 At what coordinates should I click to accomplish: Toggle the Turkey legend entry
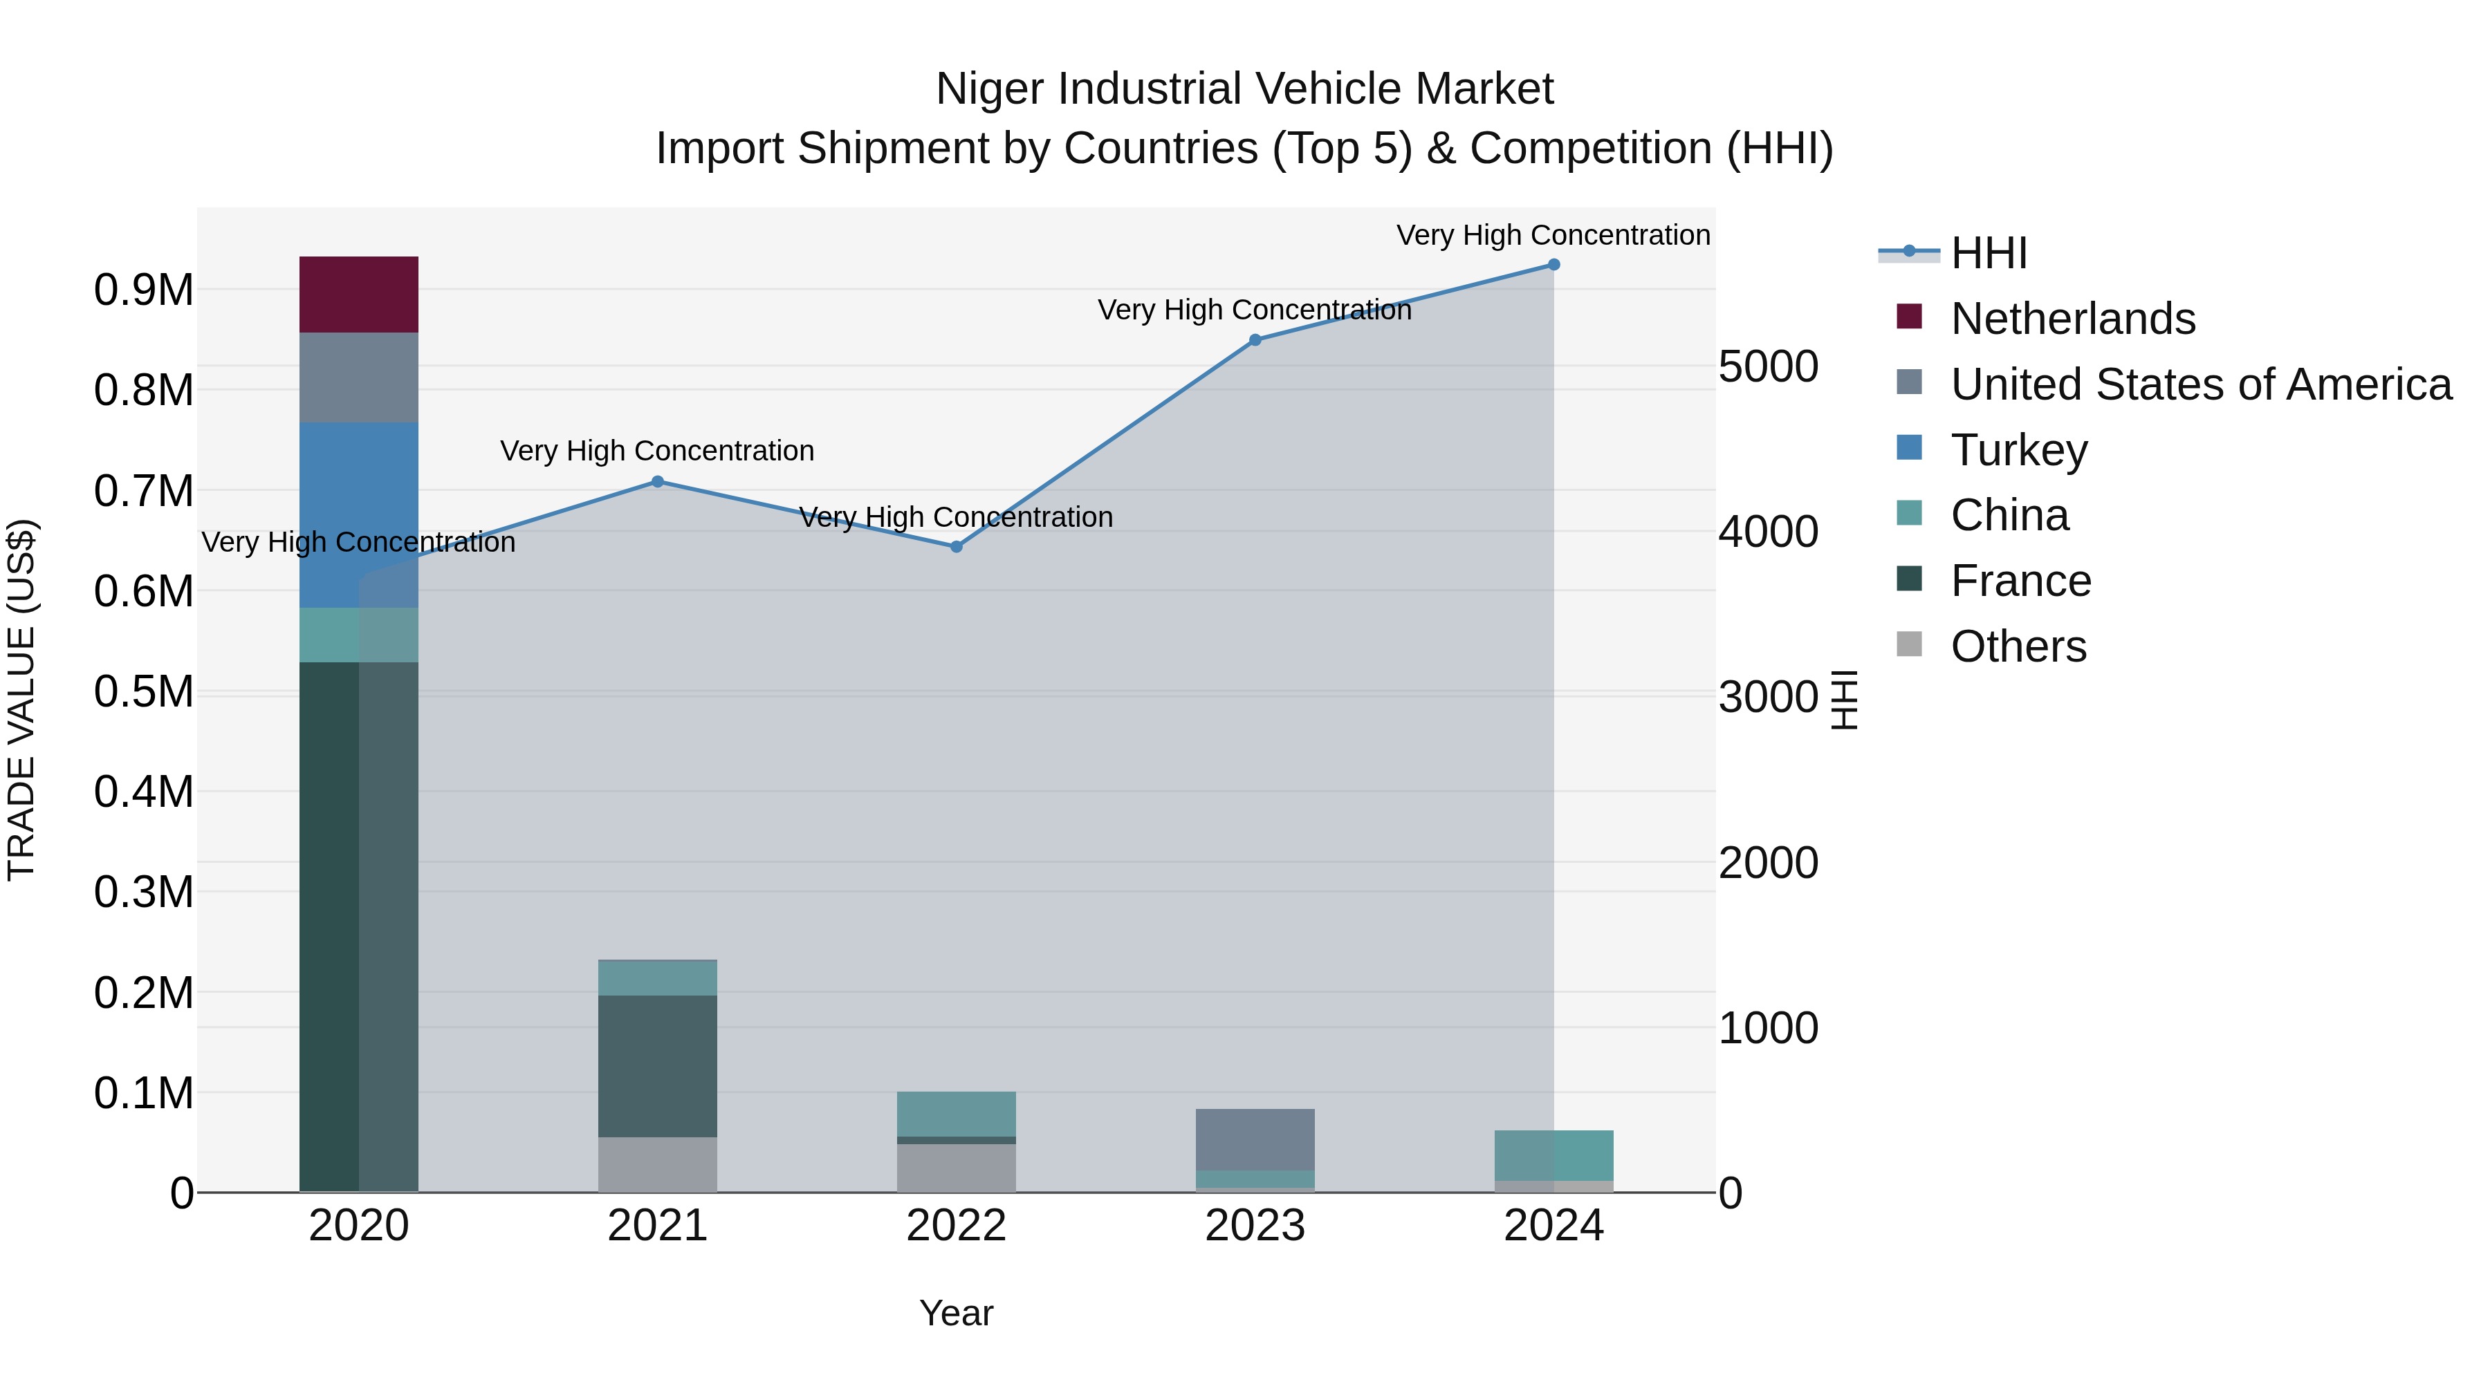1992,449
